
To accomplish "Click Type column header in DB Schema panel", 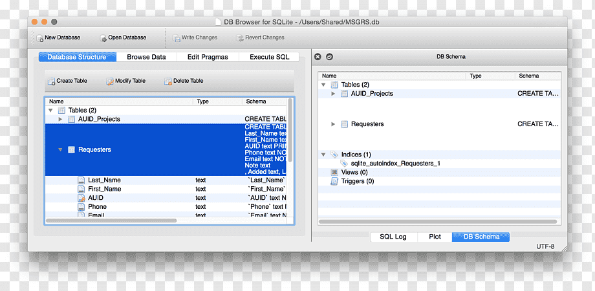I will pos(490,76).
